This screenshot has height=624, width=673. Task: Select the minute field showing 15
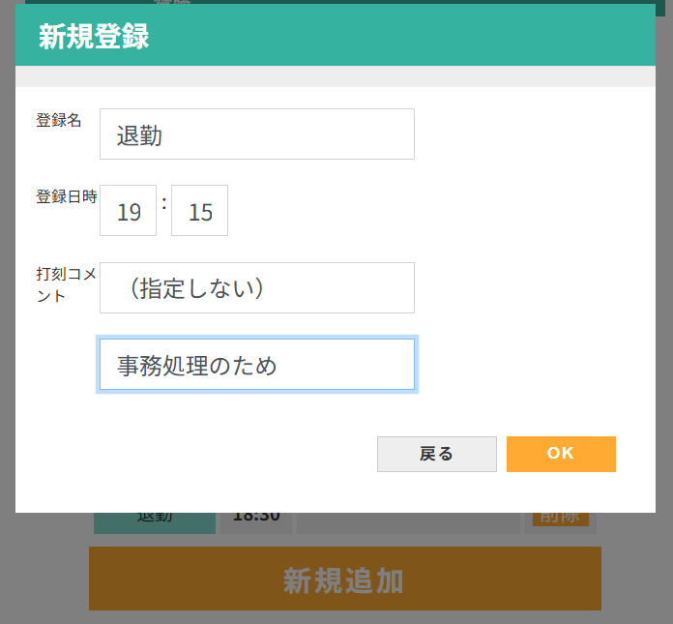click(200, 211)
